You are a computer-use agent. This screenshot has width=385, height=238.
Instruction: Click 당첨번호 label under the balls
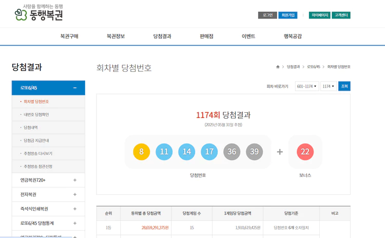pos(198,175)
